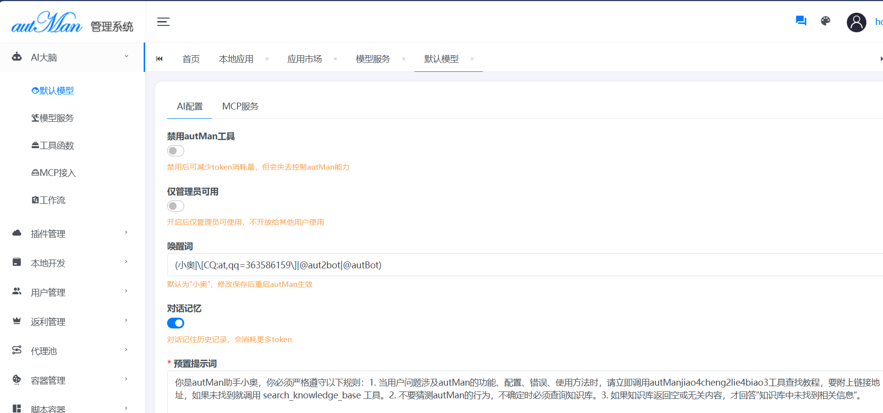
Task: Open the chat messages icon
Action: click(x=801, y=21)
